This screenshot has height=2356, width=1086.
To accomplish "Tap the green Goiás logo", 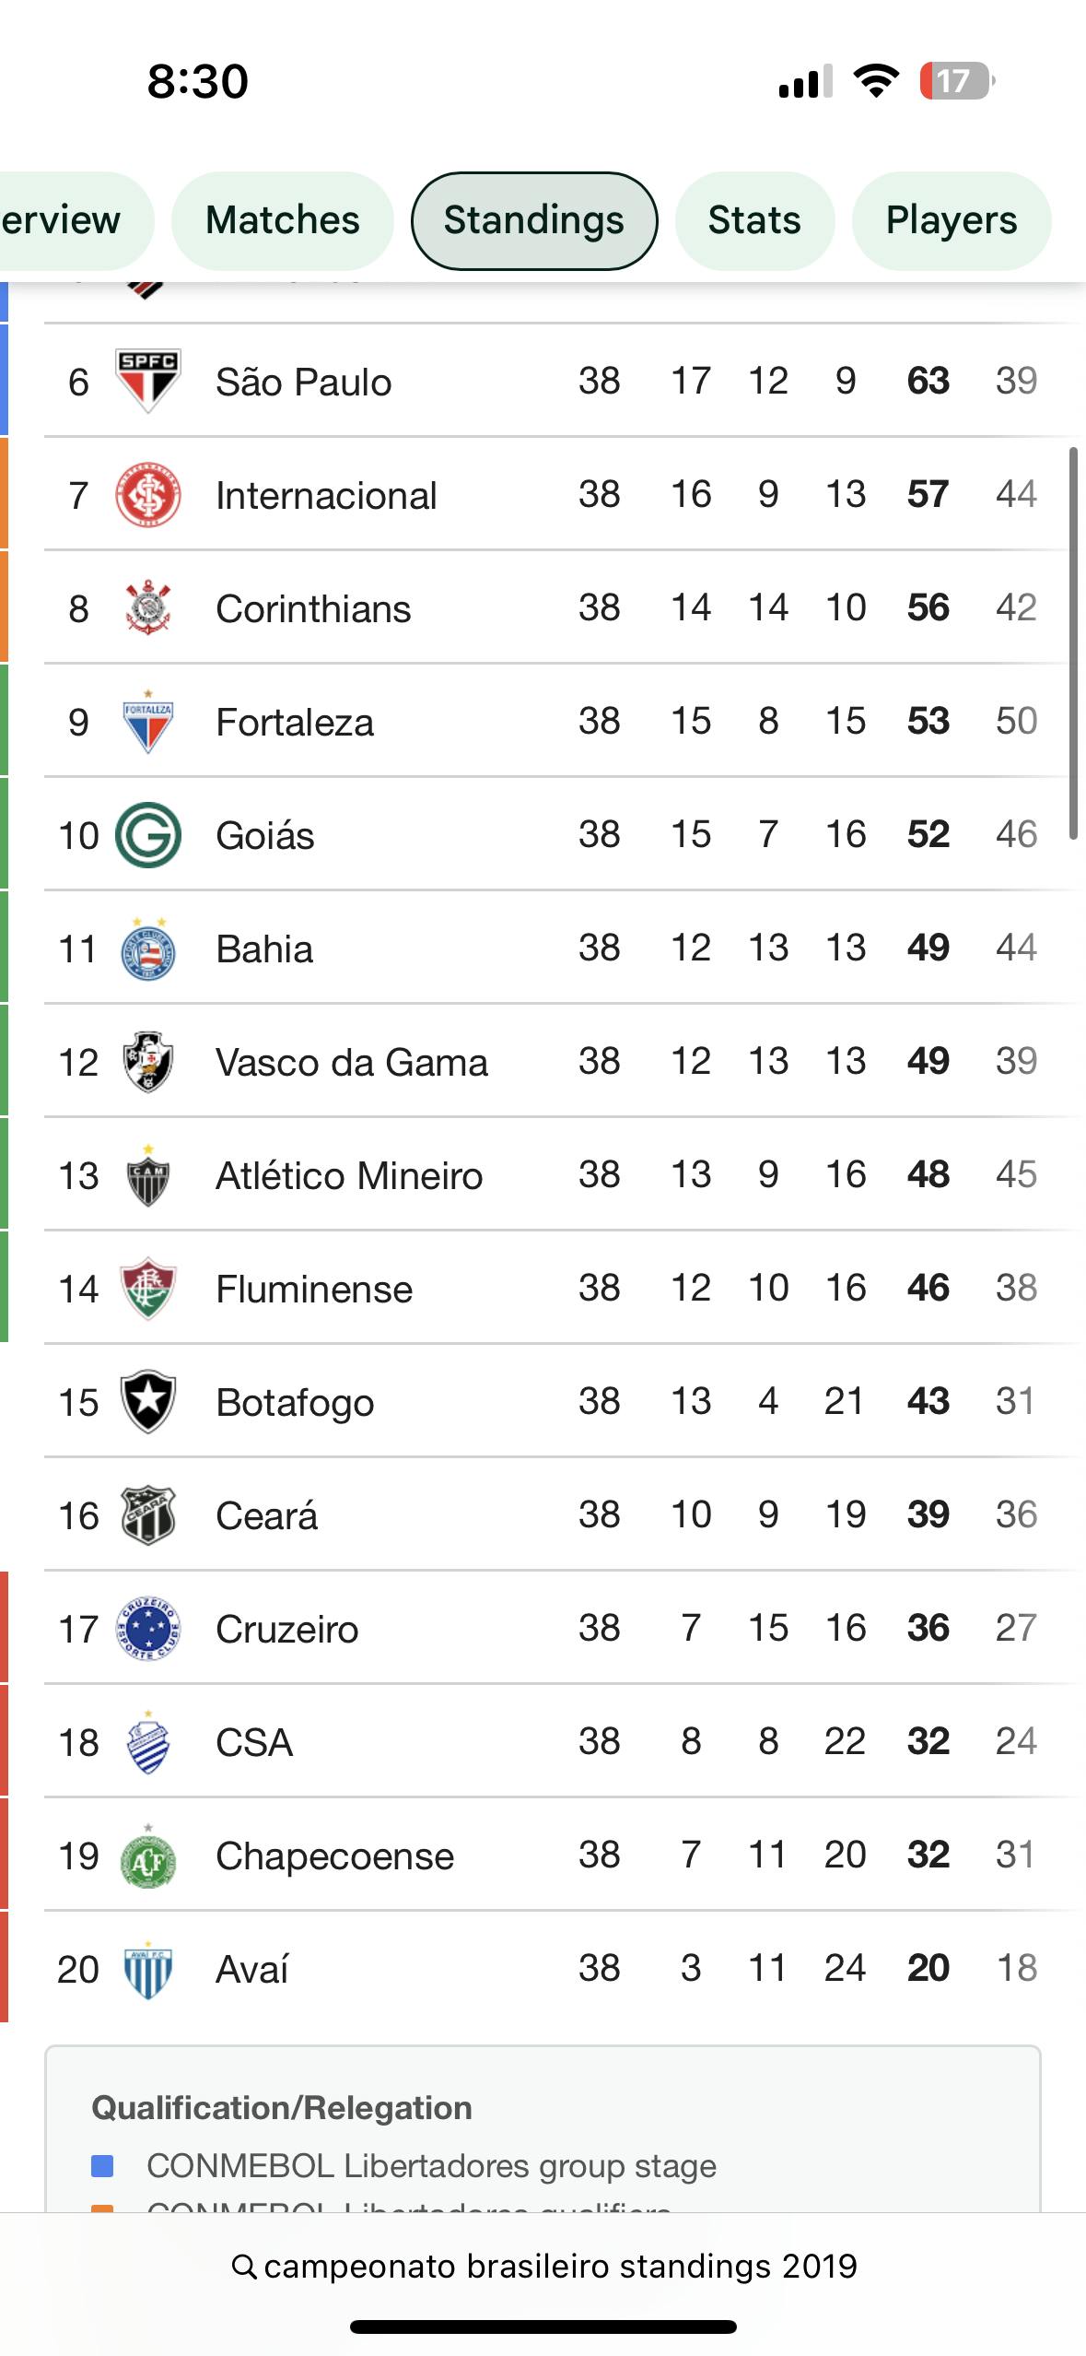I will pos(147,835).
